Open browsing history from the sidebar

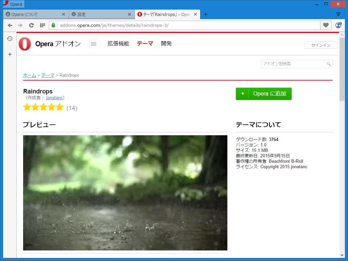click(10, 39)
